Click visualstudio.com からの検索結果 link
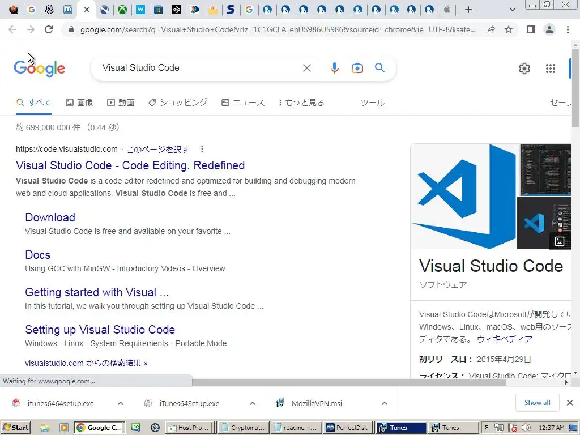 tap(86, 363)
